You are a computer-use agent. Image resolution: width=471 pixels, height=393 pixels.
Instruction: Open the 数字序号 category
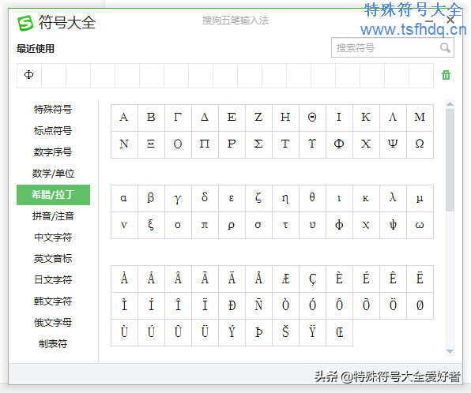pyautogui.click(x=53, y=152)
